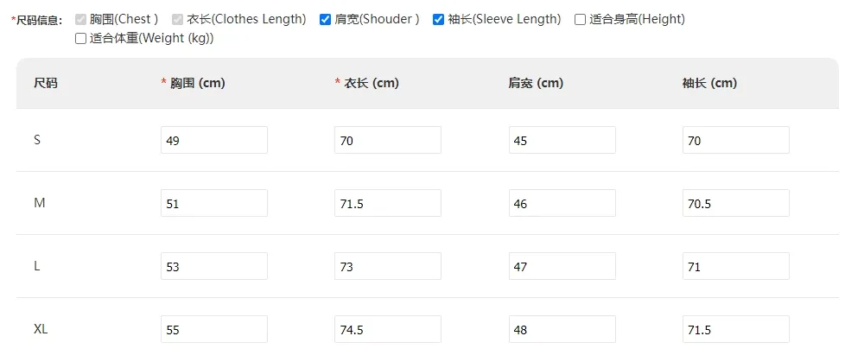
Task: Edit the M size chest field showing 51
Action: pyautogui.click(x=214, y=203)
